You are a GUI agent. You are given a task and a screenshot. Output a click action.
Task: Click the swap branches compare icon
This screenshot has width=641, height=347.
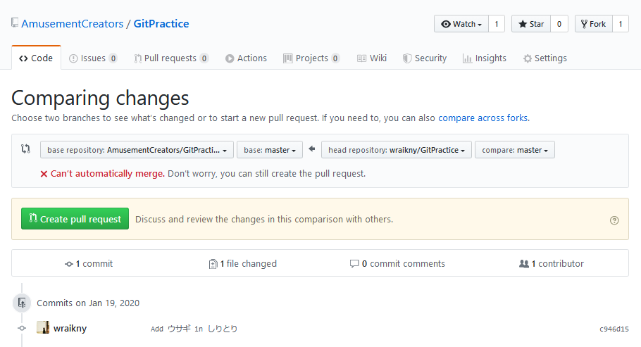26,149
